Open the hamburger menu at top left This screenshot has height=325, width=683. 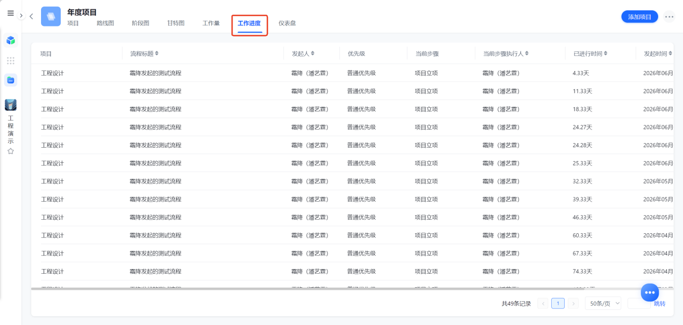click(10, 13)
